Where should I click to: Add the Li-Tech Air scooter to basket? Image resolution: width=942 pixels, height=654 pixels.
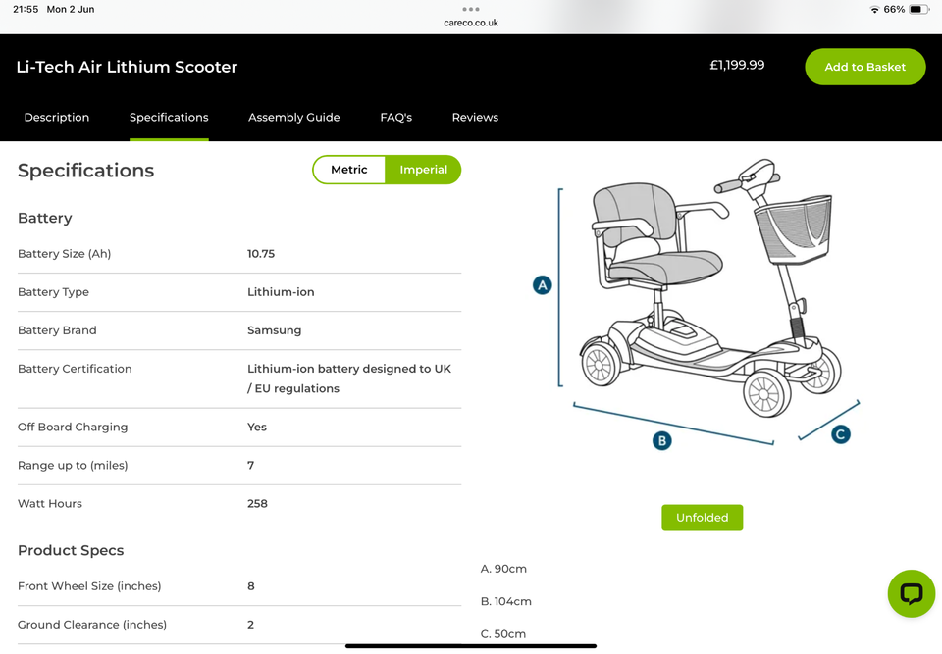(864, 67)
